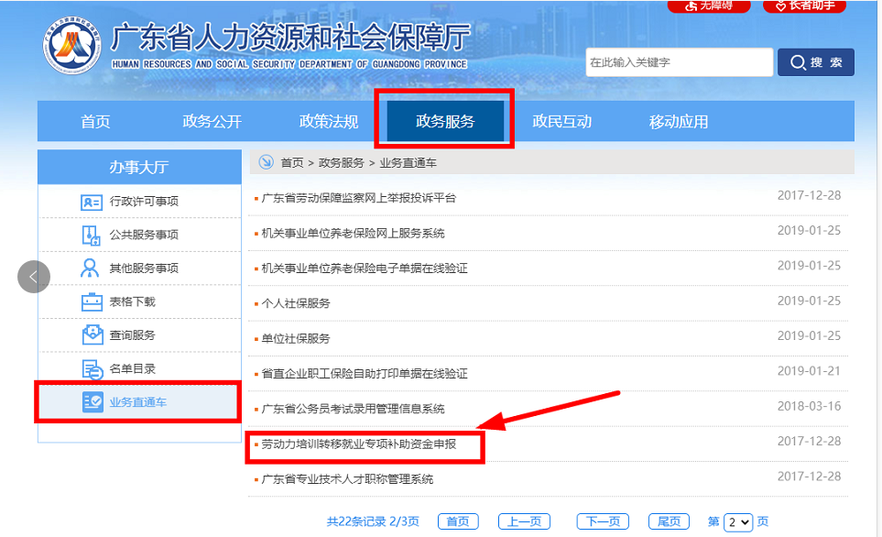Image resolution: width=882 pixels, height=537 pixels.
Task: Select 公共服务事项 in the sidebar
Action: click(139, 235)
